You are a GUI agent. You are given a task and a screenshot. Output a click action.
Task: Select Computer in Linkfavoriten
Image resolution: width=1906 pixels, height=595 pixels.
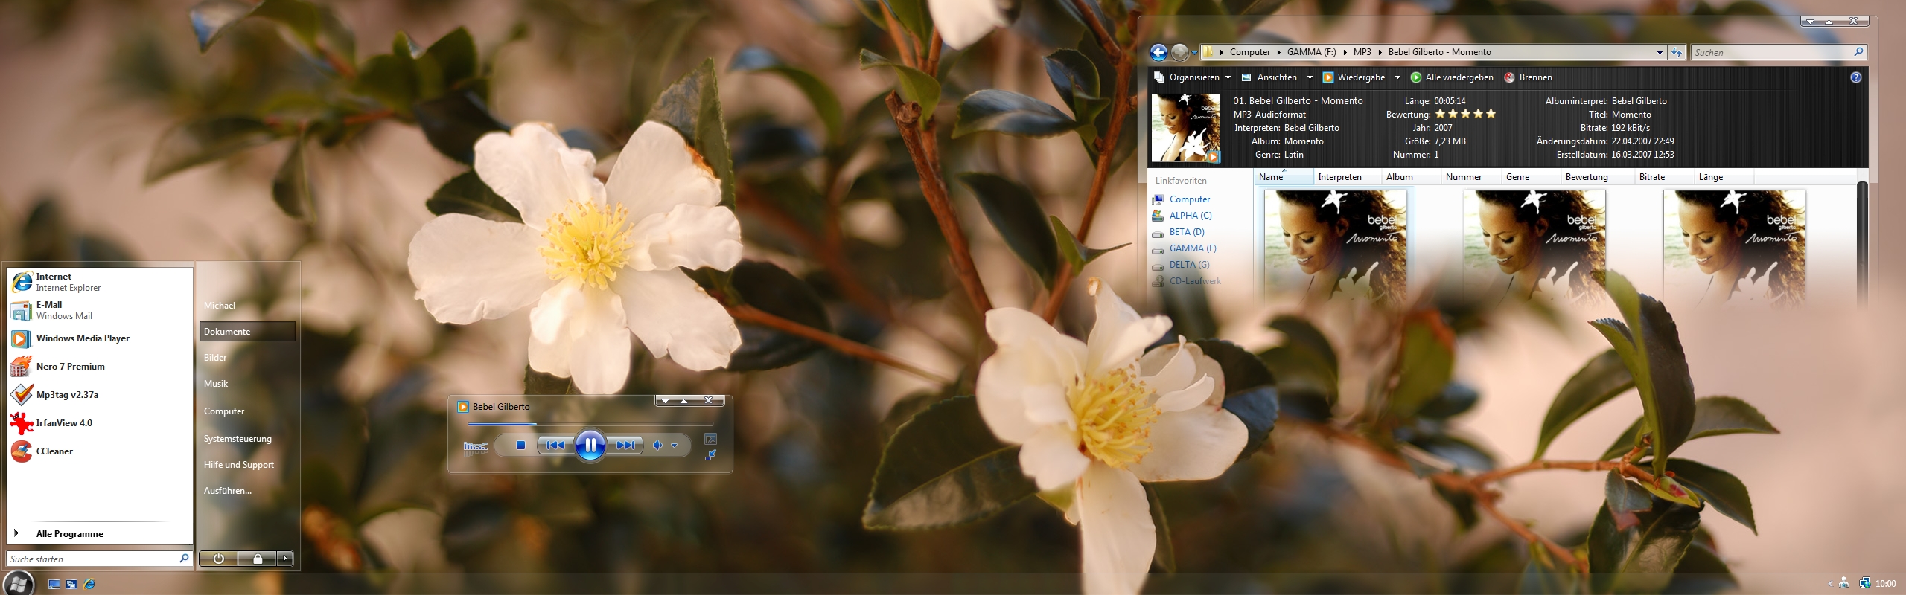[x=1181, y=199]
